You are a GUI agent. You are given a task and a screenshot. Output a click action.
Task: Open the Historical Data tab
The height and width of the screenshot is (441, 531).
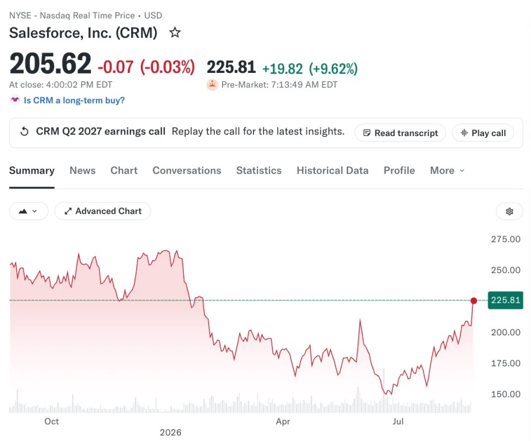coord(333,171)
